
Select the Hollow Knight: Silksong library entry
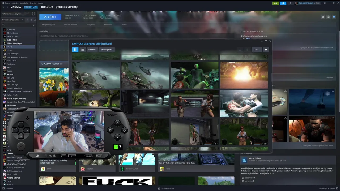coord(16,98)
